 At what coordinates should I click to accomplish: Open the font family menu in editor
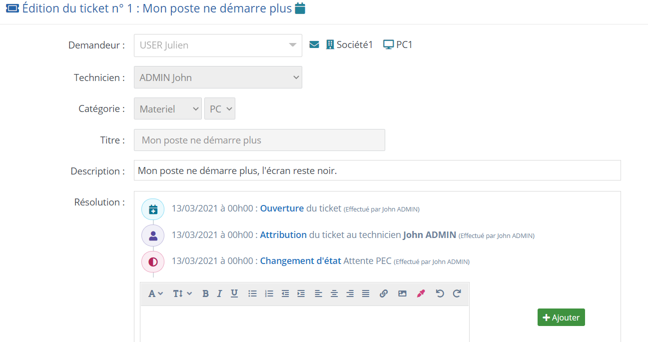(155, 293)
